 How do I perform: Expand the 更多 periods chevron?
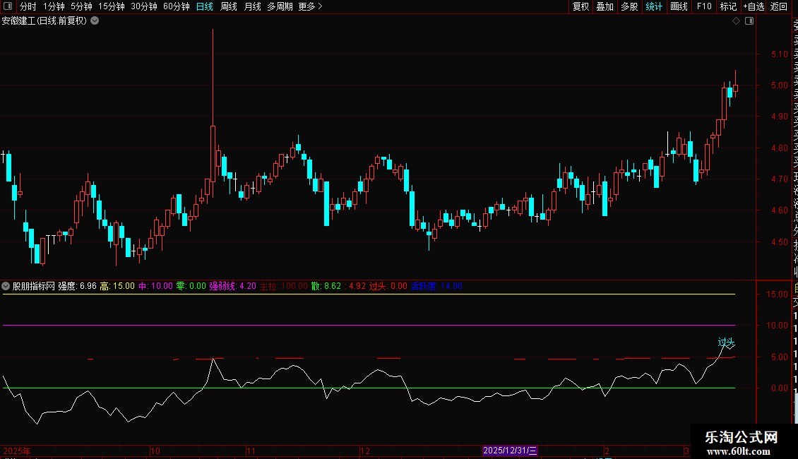[x=320, y=6]
